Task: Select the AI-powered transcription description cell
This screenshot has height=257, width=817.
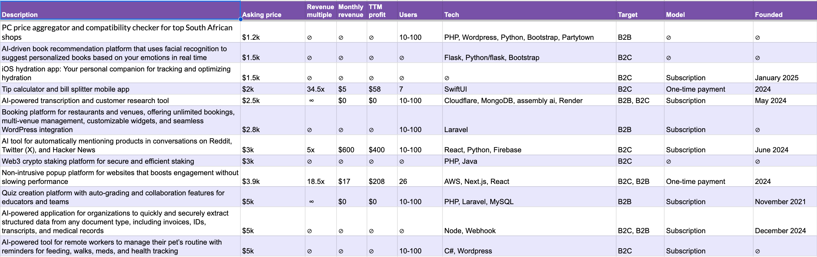Action: [x=120, y=100]
